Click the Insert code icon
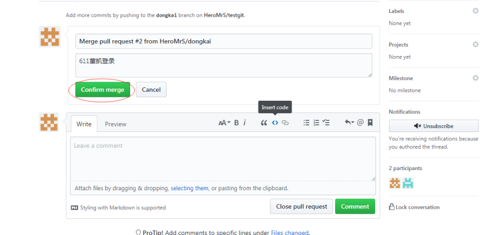491x235 pixels. [x=275, y=123]
